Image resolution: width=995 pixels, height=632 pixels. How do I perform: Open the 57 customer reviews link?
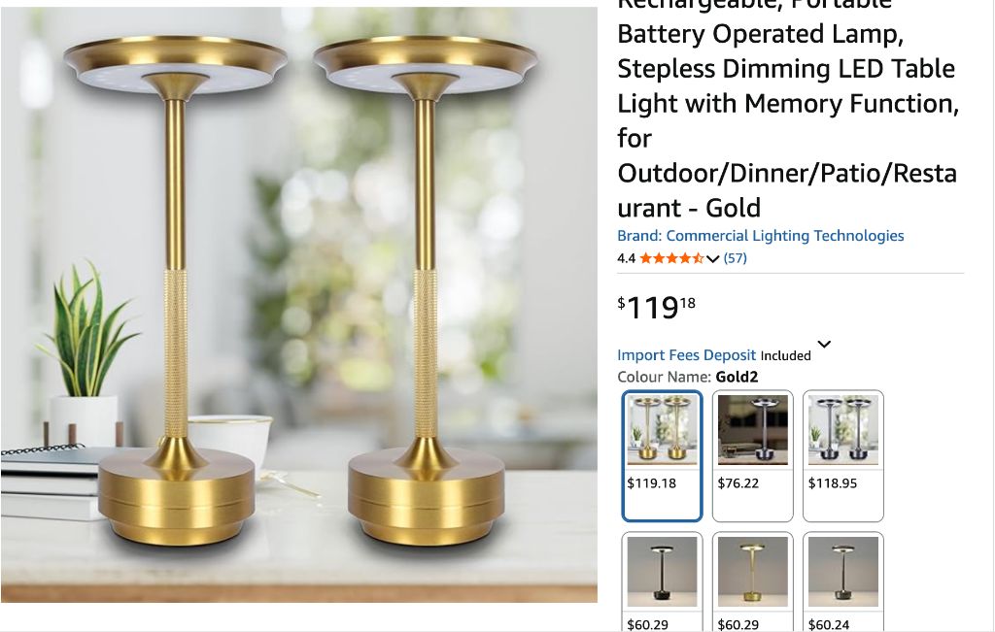[x=735, y=258]
